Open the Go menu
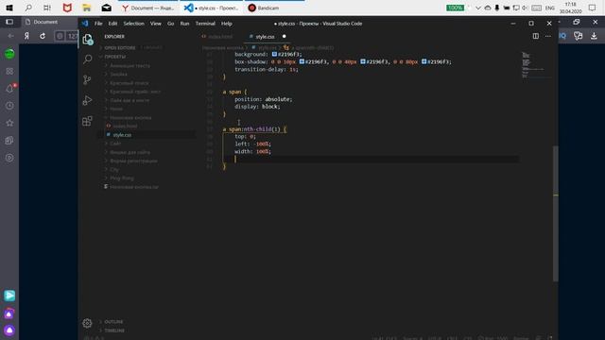Viewport: 605px width, 340px height. [x=170, y=24]
